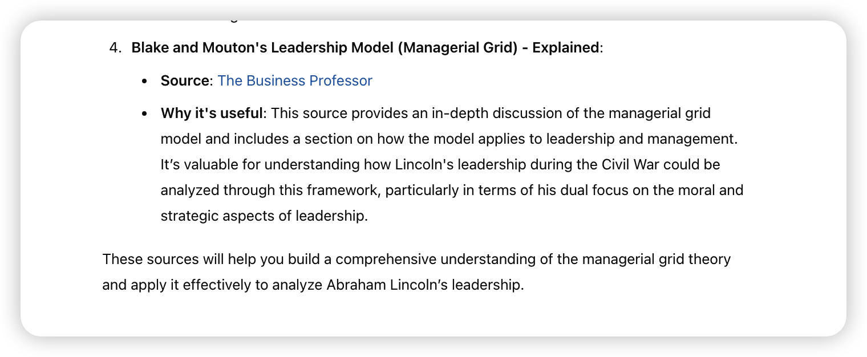The image size is (867, 357).
Task: Open The Business Professor link
Action: coord(295,81)
